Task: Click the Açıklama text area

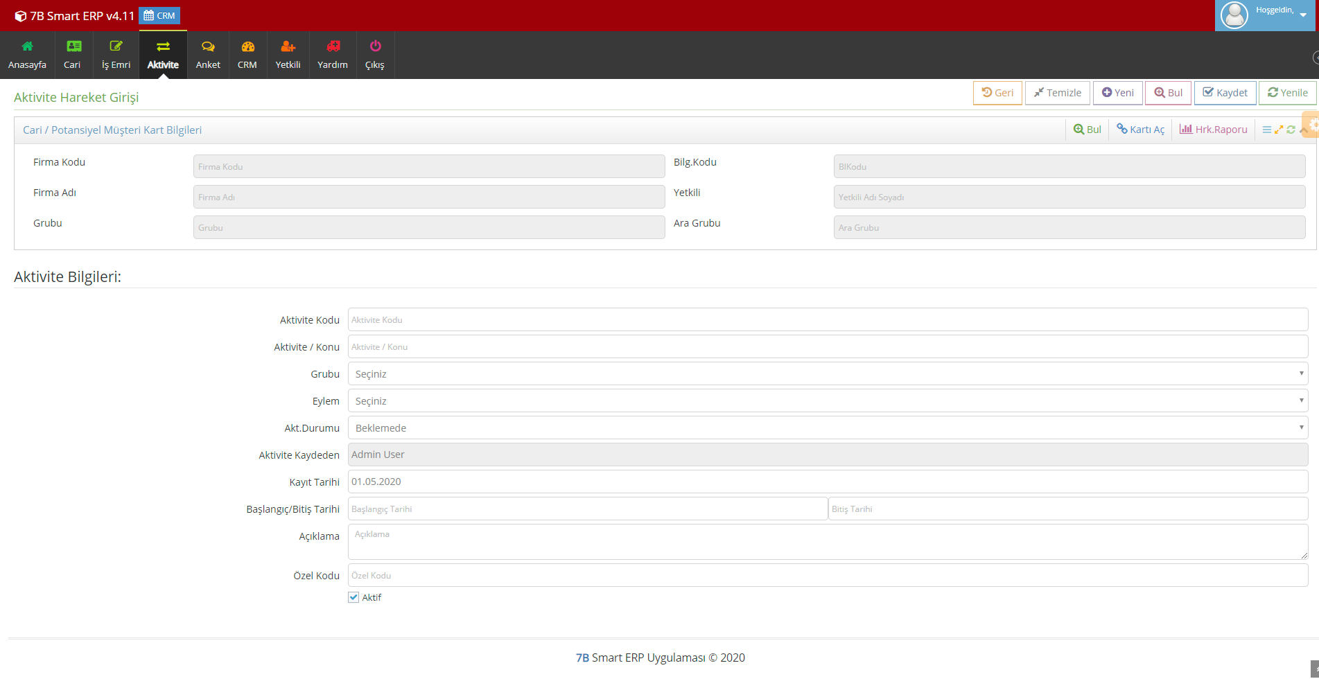Action: (x=828, y=542)
